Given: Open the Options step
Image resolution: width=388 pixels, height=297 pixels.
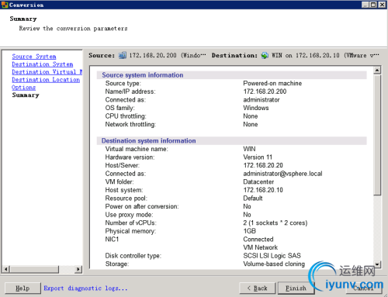Looking at the screenshot, I should click(23, 88).
